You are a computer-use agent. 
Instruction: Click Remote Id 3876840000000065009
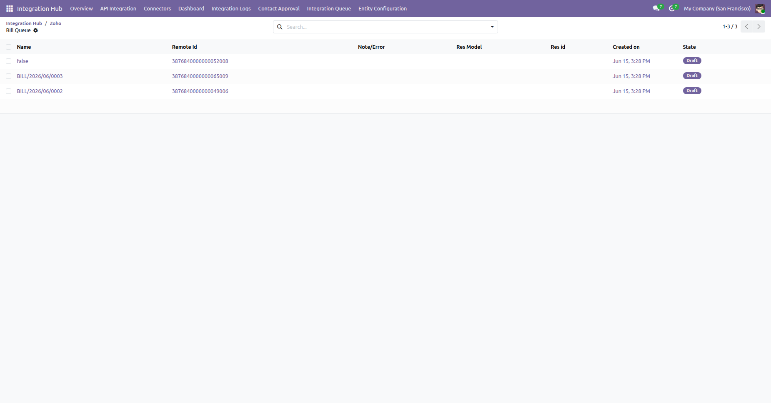[200, 76]
